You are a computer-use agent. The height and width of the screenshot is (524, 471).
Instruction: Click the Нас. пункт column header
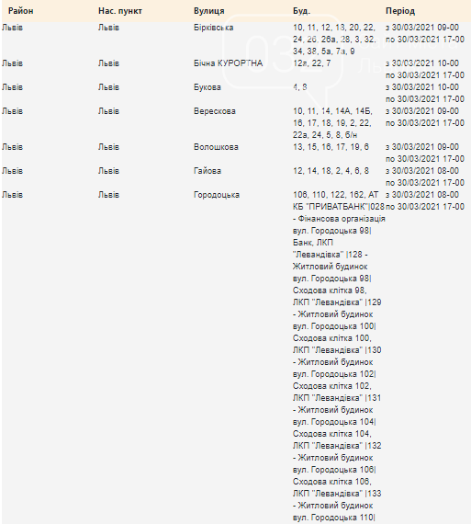tap(120, 11)
